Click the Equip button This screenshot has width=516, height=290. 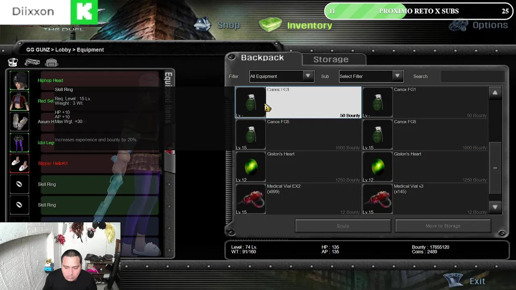tap(343, 226)
